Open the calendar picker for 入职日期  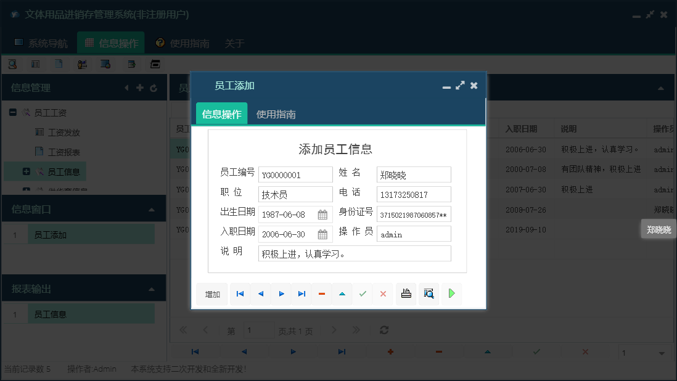[x=322, y=234]
